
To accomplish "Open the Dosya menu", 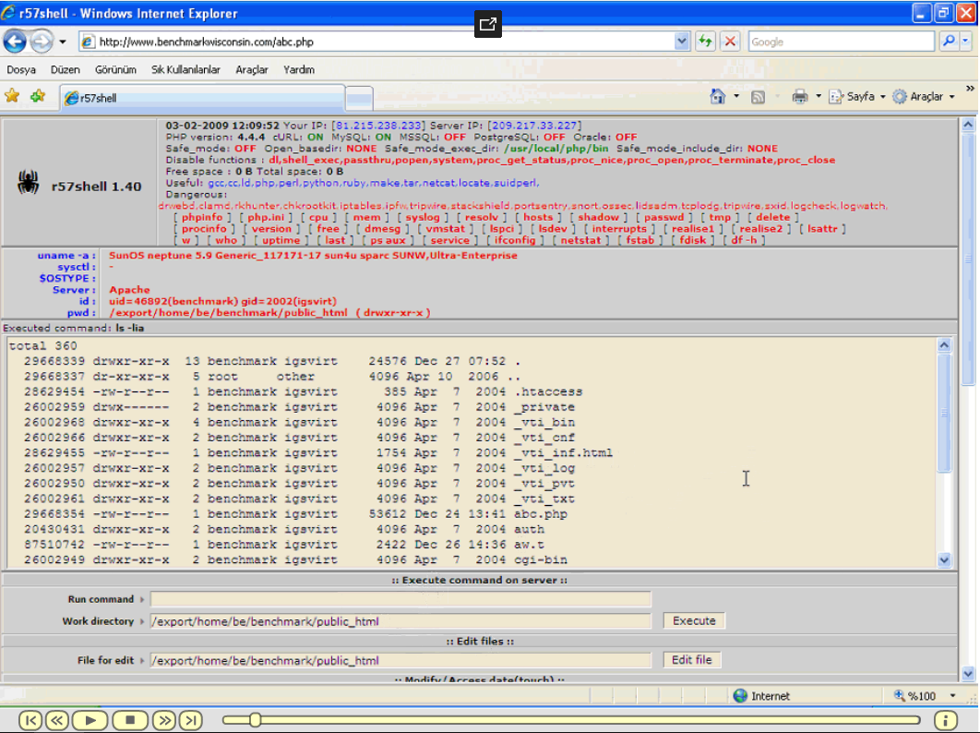I will [x=21, y=69].
